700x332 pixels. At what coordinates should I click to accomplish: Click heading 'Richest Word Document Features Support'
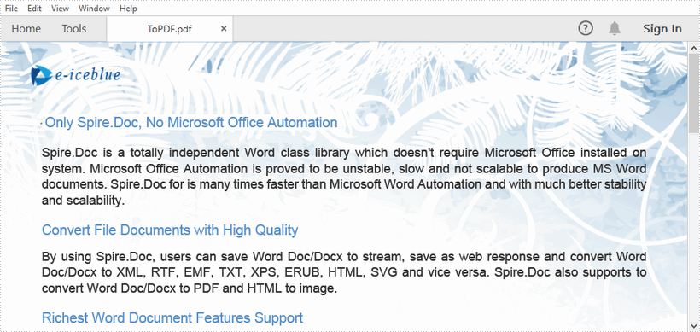click(x=172, y=317)
